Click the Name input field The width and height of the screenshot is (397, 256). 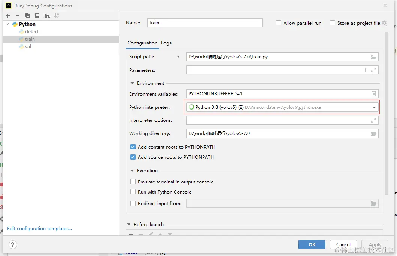(205, 23)
